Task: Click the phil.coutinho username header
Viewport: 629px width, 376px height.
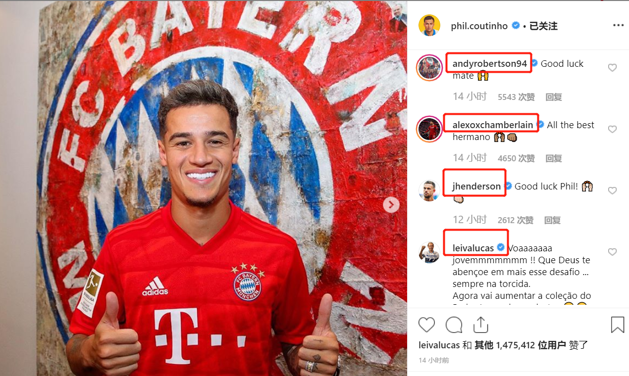Action: (x=479, y=26)
